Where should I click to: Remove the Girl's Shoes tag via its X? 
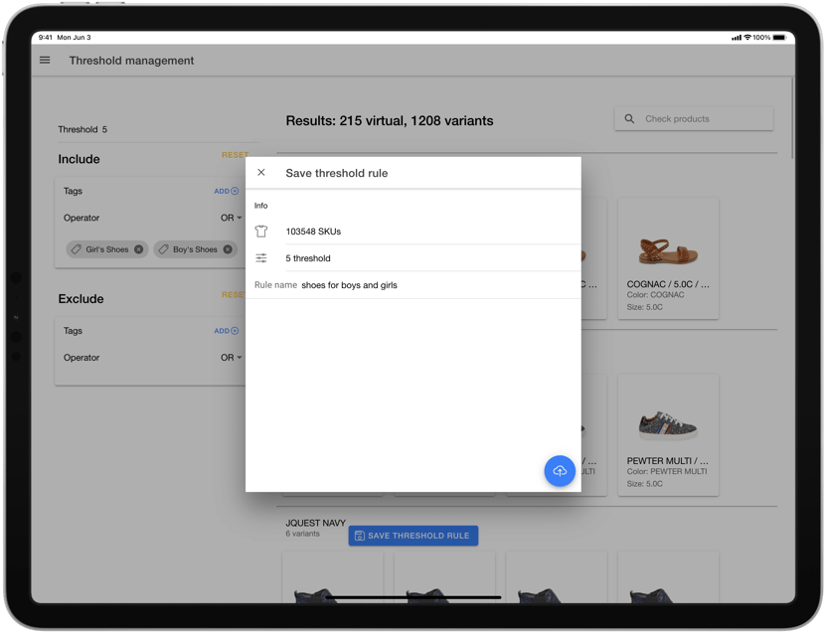[x=138, y=249]
